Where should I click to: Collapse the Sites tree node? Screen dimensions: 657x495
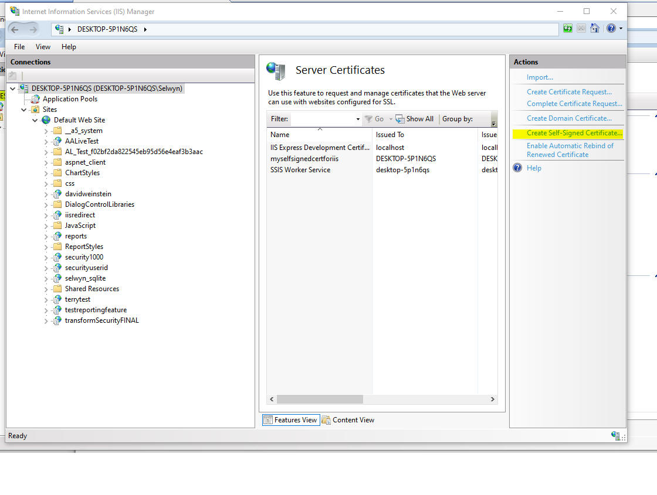(x=24, y=110)
